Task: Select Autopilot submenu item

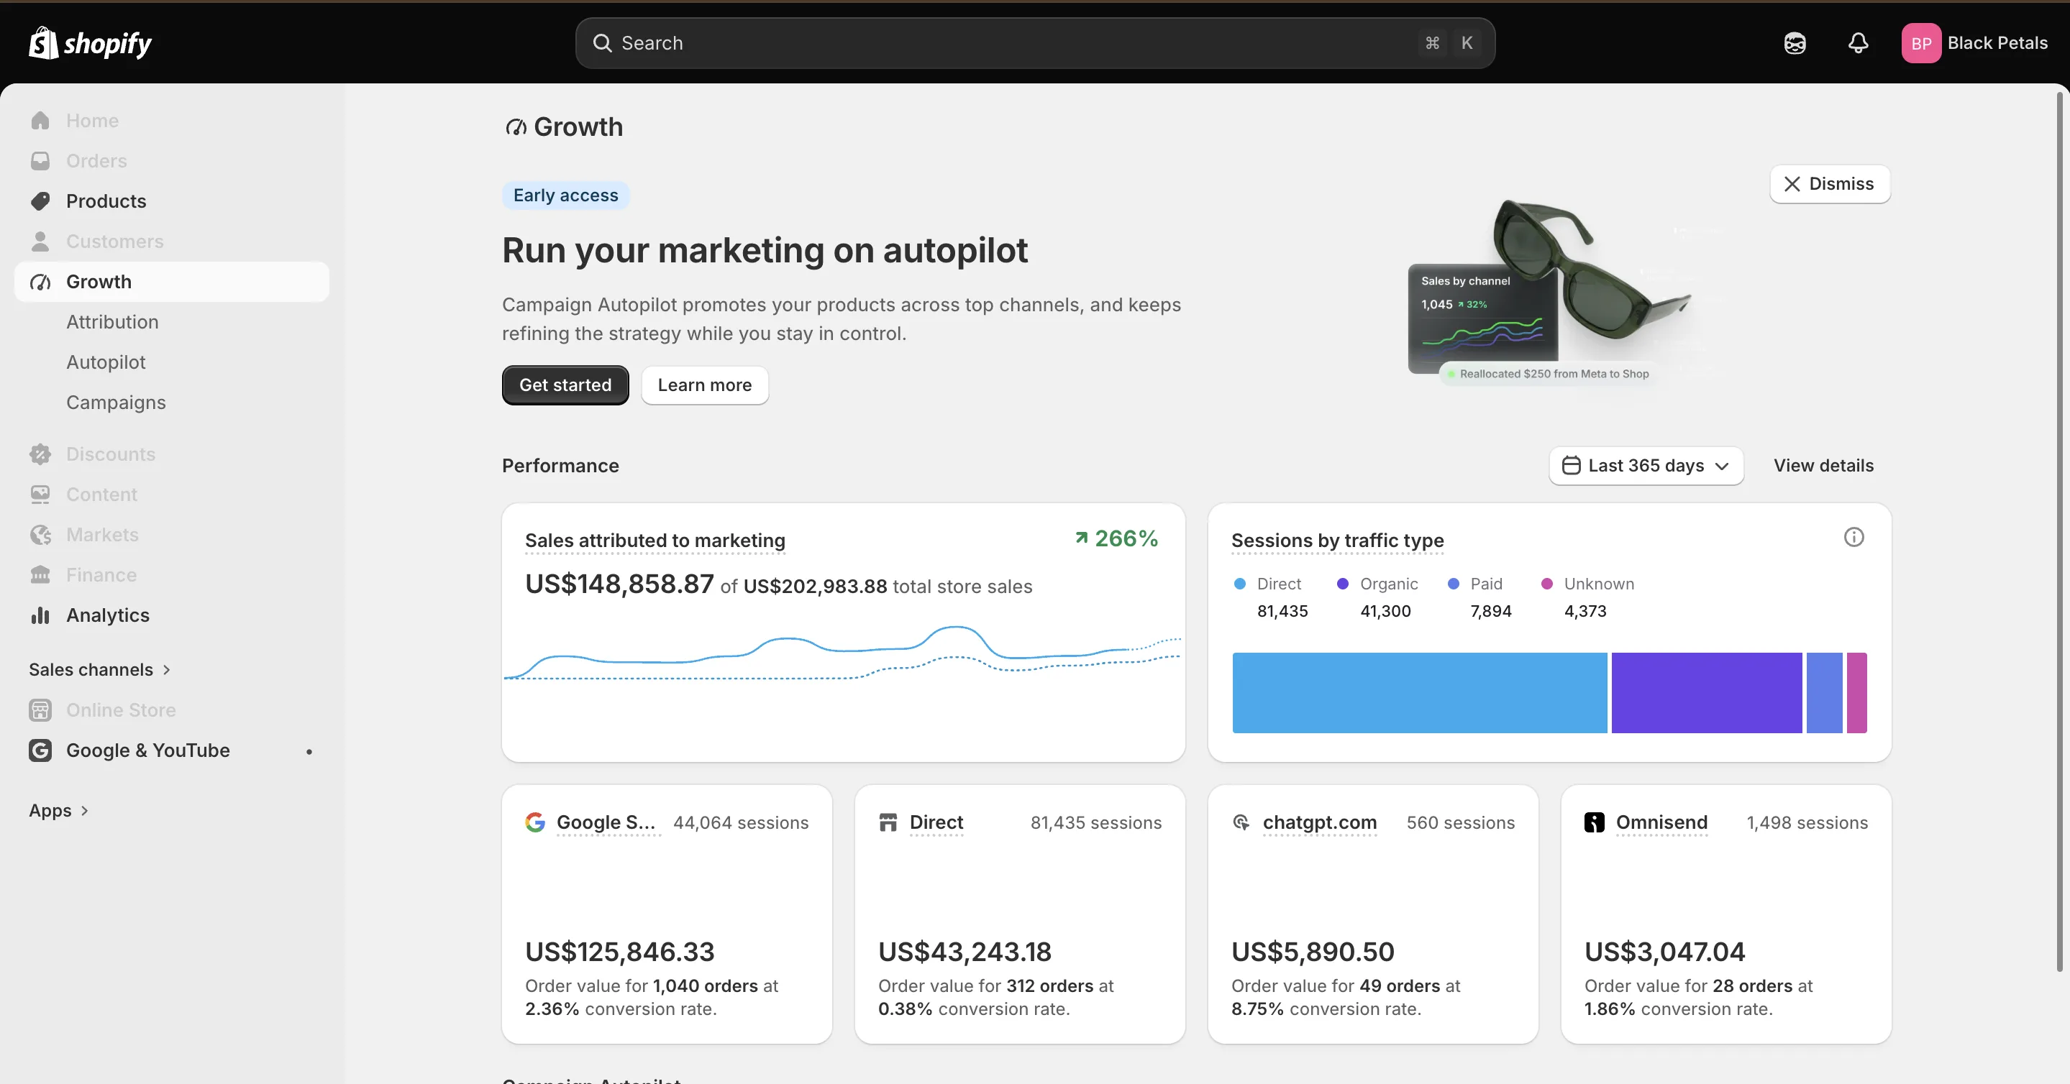Action: pos(106,362)
